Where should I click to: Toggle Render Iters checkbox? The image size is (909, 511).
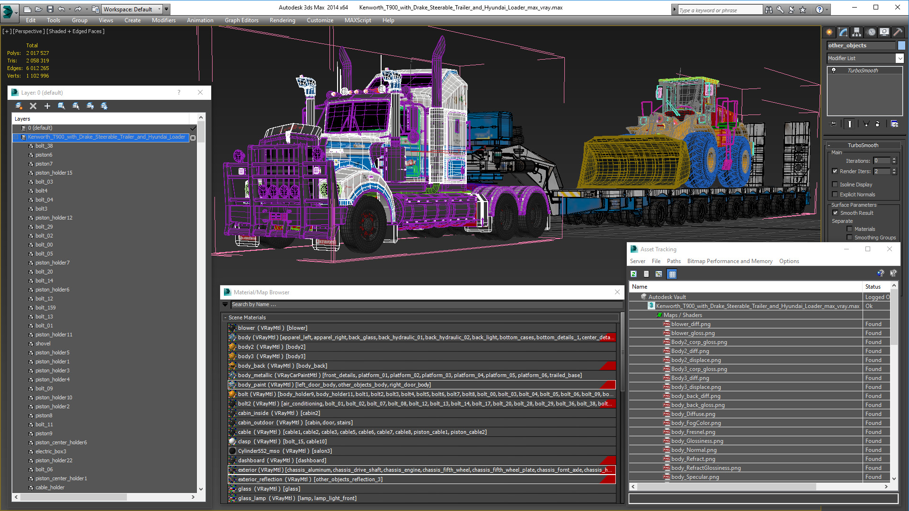pos(835,171)
